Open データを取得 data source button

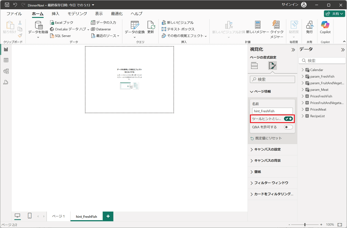coord(38,29)
